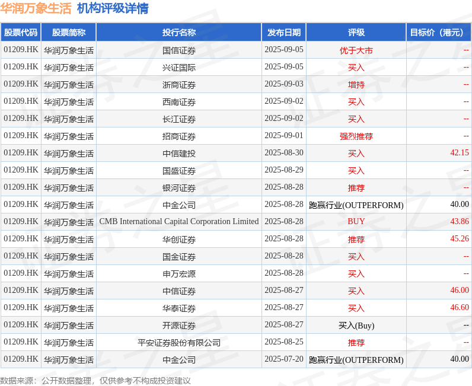Click the 银河证券 cell

pyautogui.click(x=179, y=187)
